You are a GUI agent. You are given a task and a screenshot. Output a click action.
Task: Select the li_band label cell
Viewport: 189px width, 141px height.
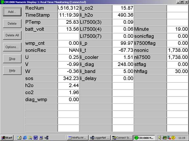point(96,71)
